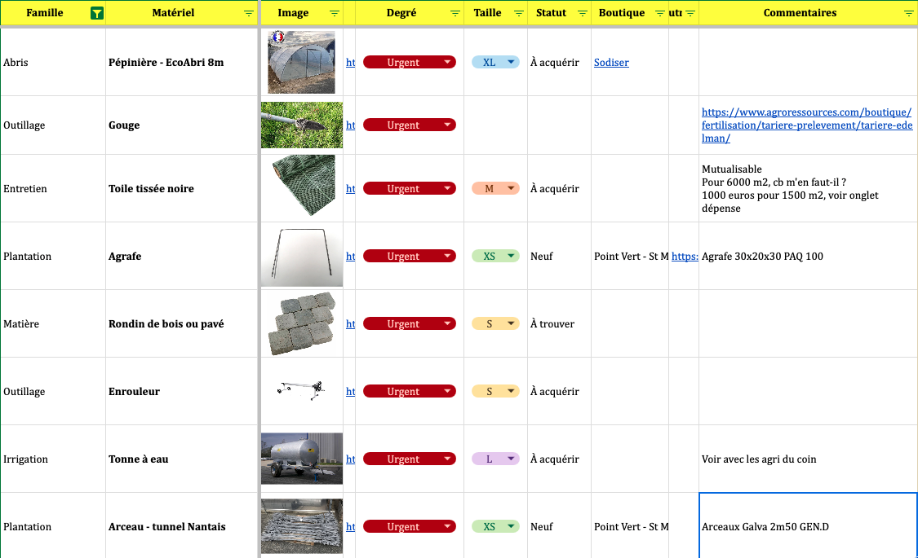Click the active green filter icon on Famille

[97, 13]
